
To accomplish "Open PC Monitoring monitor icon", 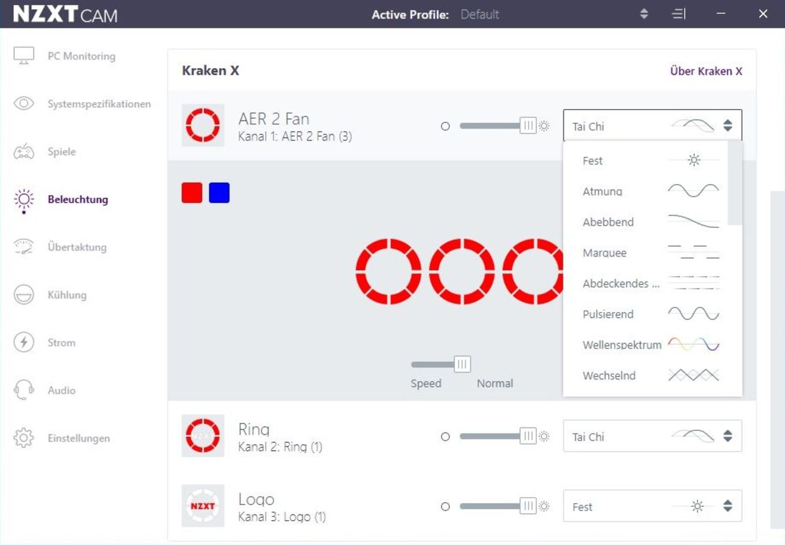I will tap(24, 56).
